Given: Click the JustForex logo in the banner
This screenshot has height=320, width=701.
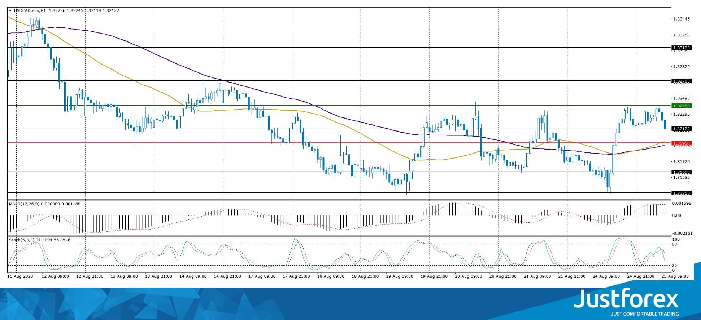Looking at the screenshot, I should coord(626,299).
